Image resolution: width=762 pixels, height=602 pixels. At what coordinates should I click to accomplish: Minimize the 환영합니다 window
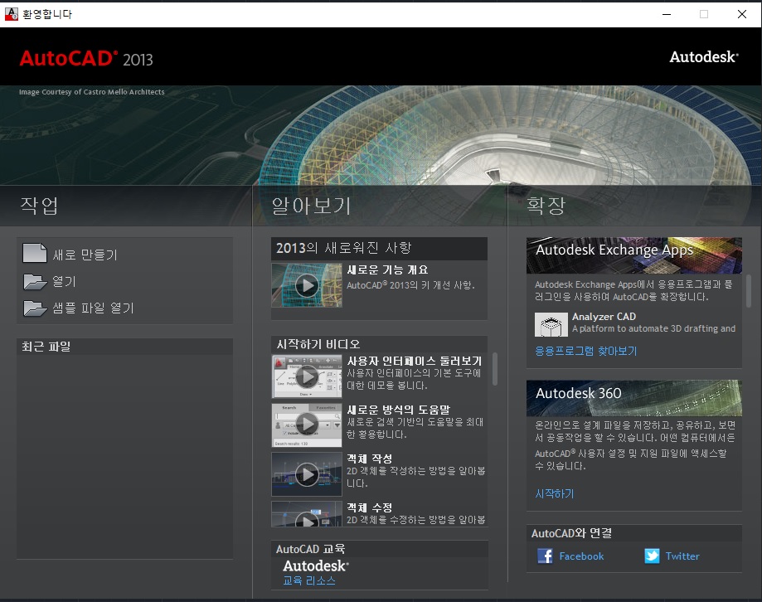(x=667, y=14)
